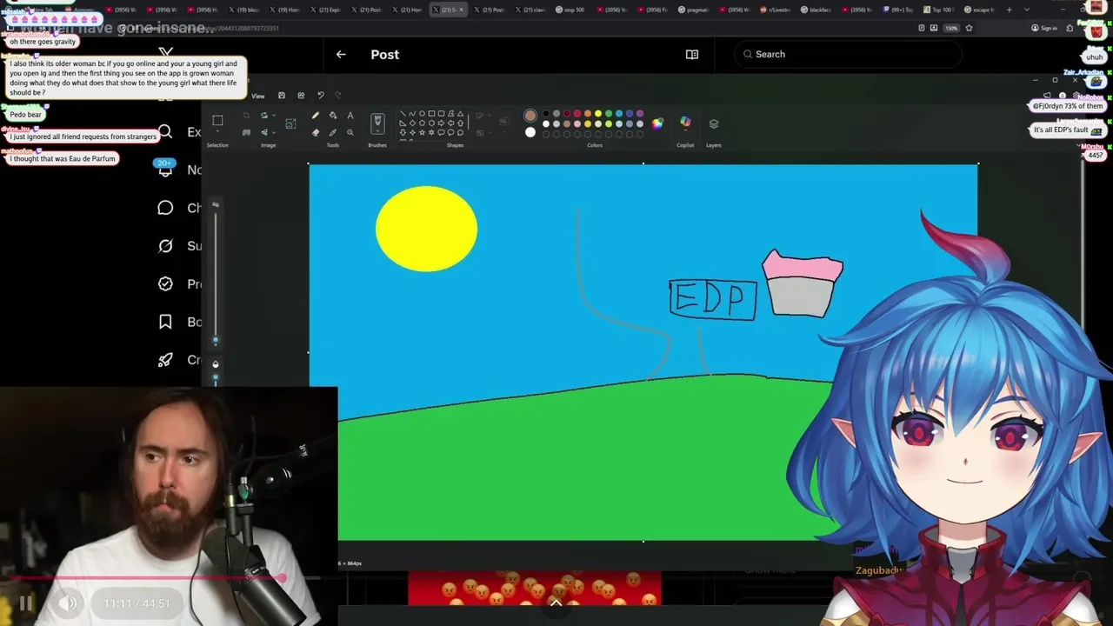
Task: Pick the yellow palette color
Action: tap(597, 114)
